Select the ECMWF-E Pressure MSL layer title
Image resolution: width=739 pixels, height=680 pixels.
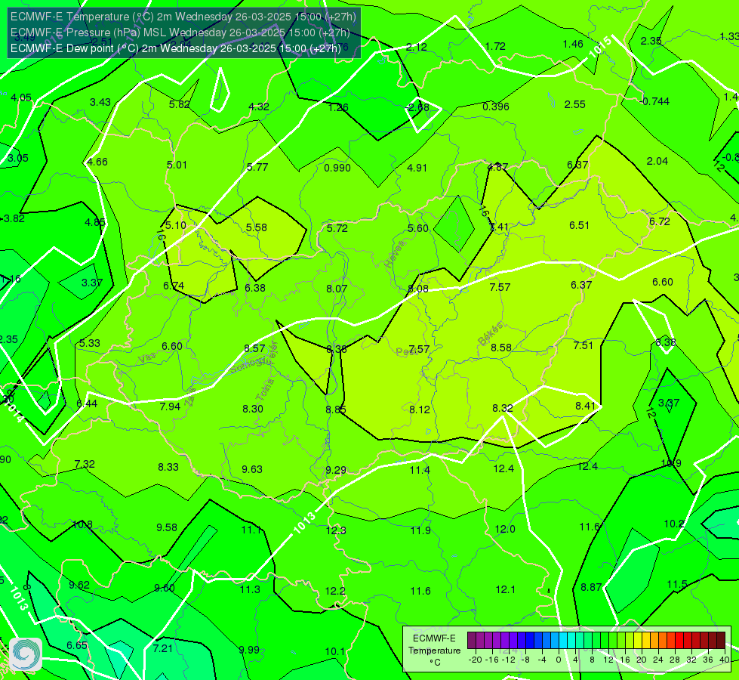[x=180, y=32]
